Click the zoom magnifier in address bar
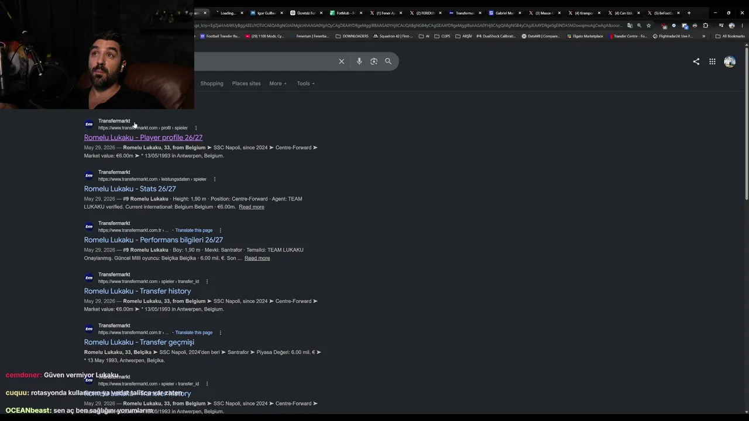 pyautogui.click(x=639, y=26)
